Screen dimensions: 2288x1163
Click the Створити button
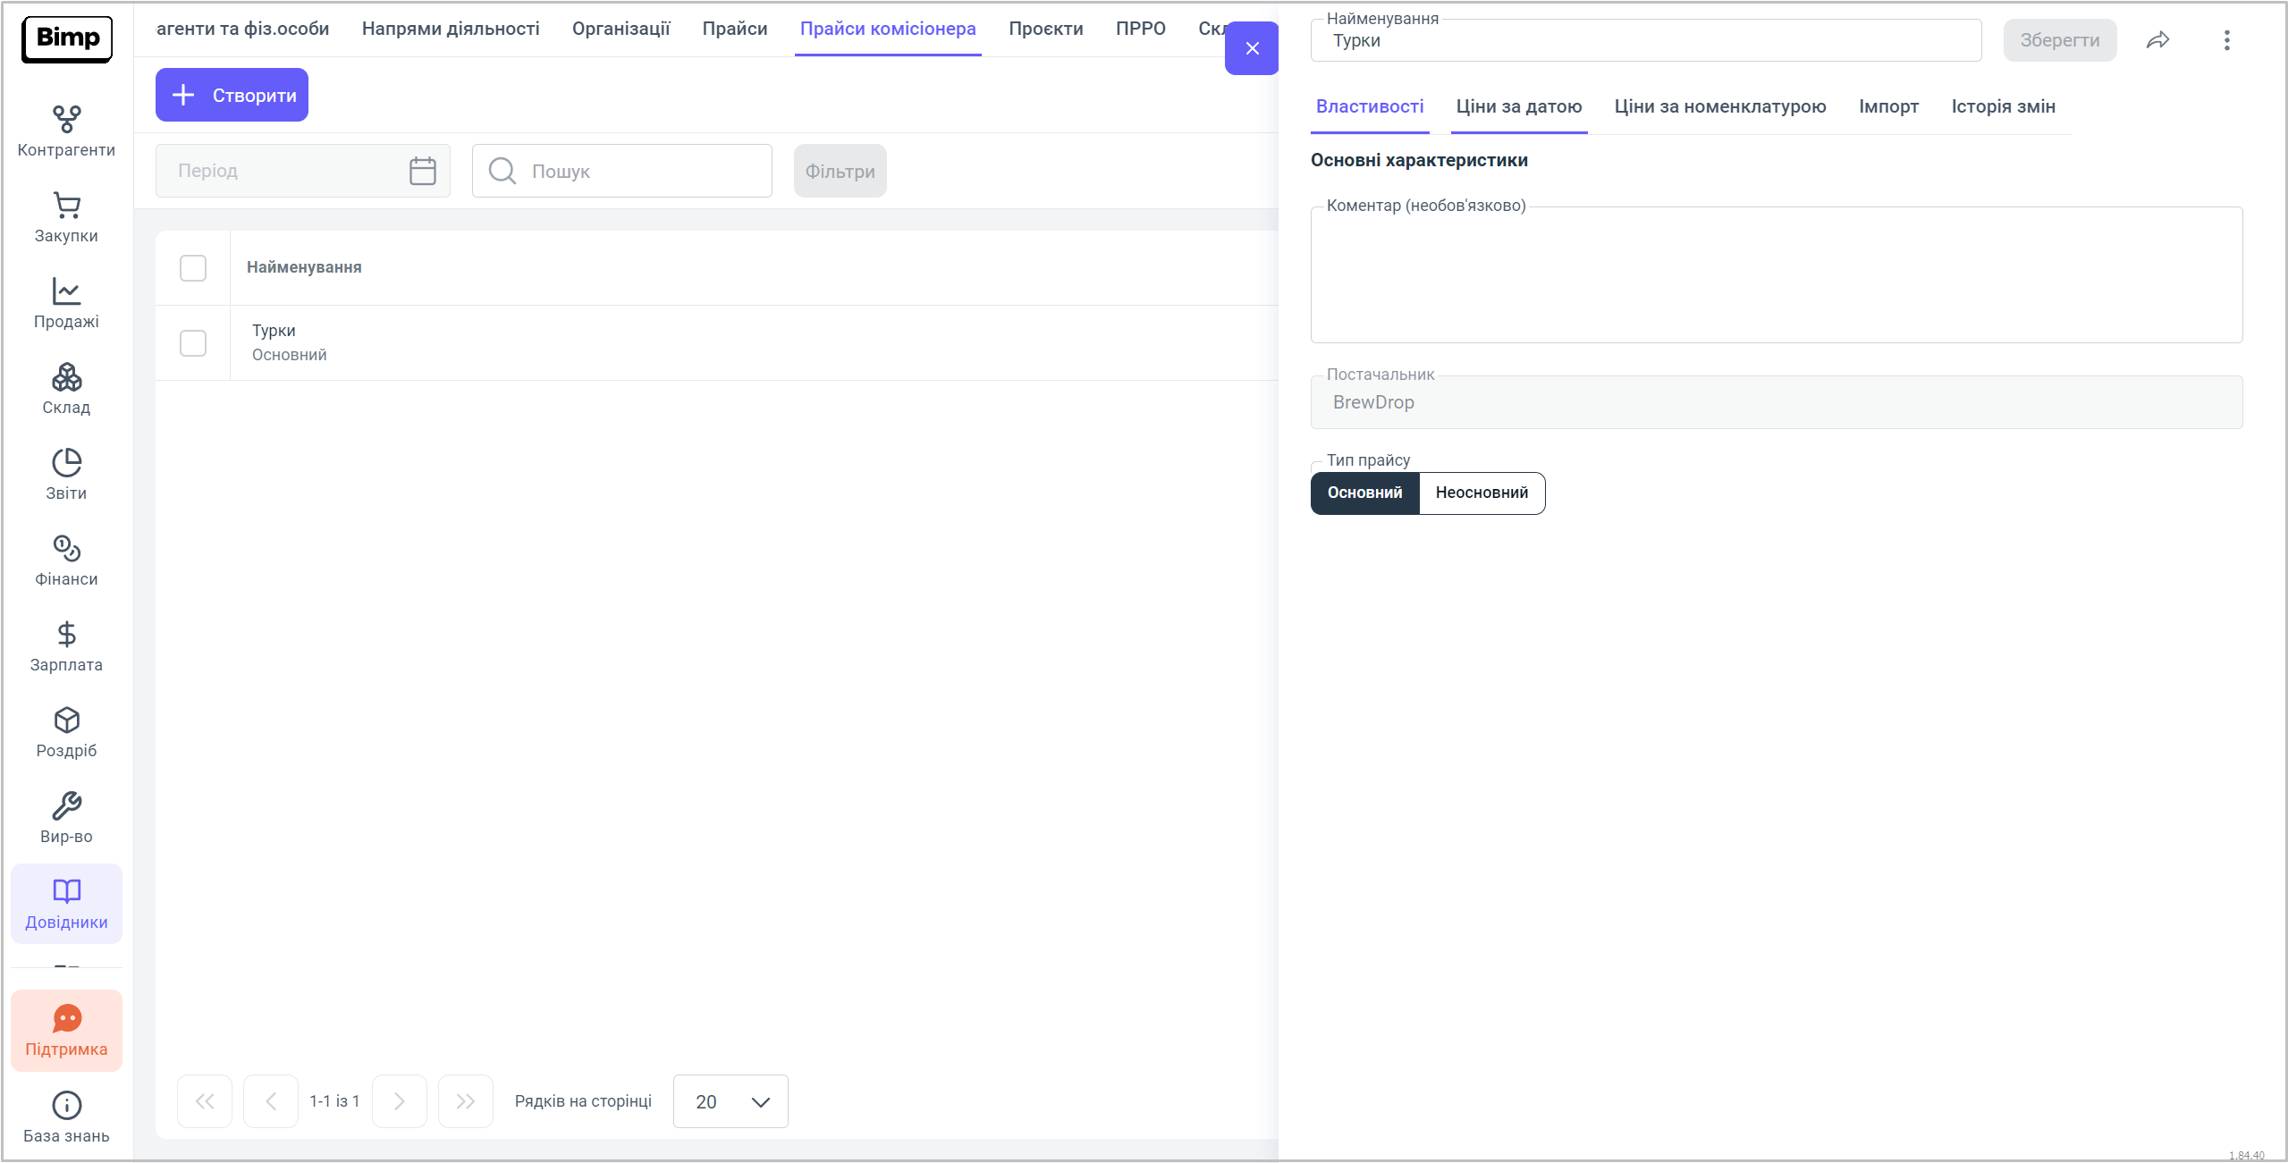(232, 95)
